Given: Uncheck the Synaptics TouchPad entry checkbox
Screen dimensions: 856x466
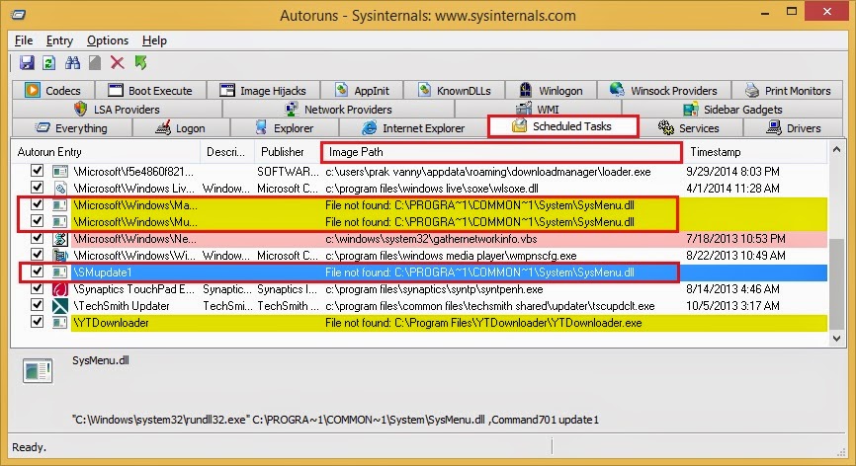Looking at the screenshot, I should tap(38, 287).
